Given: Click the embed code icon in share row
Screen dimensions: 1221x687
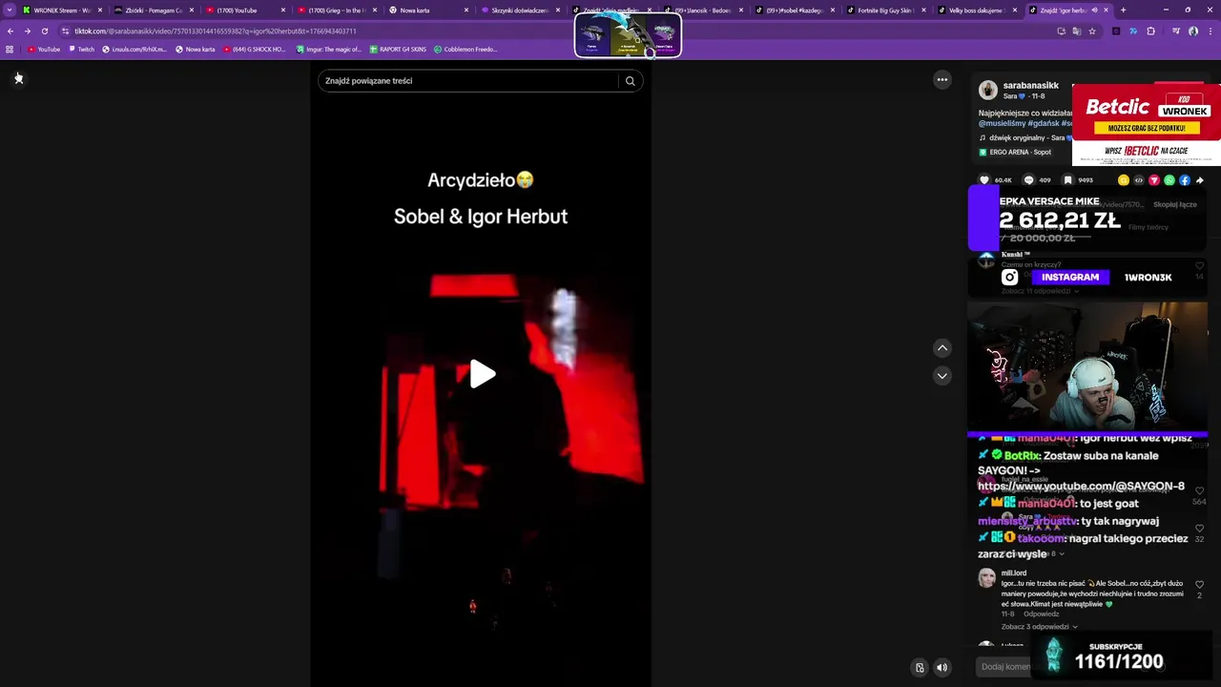Looking at the screenshot, I should 1138,180.
